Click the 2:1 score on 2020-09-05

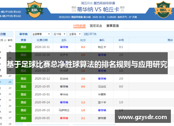tap(83, 118)
